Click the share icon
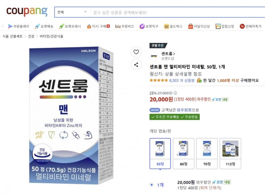265x195 pixels. click(136, 65)
